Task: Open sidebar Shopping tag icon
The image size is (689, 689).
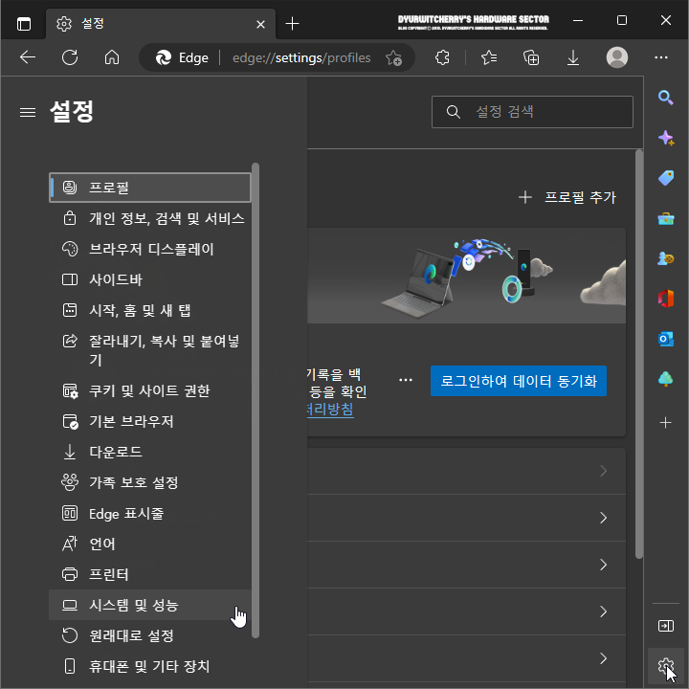Action: click(666, 178)
